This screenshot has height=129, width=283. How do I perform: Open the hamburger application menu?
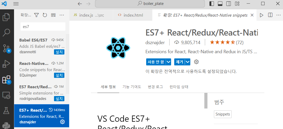tap(16, 4)
